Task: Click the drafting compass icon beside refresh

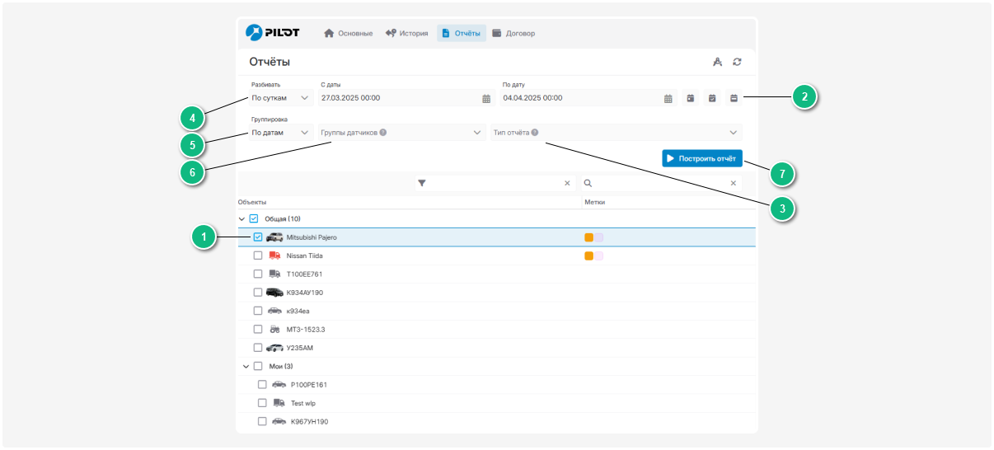Action: (x=717, y=62)
